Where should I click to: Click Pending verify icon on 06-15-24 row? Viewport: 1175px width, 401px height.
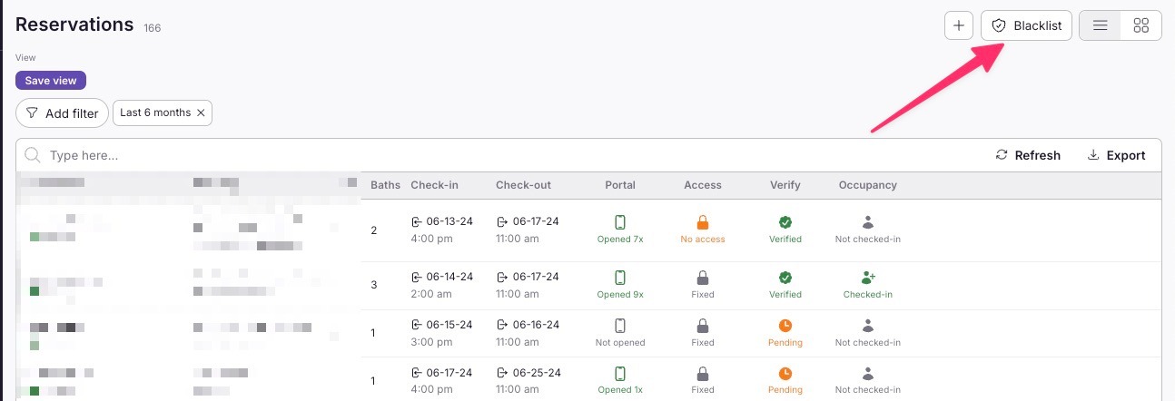click(785, 326)
